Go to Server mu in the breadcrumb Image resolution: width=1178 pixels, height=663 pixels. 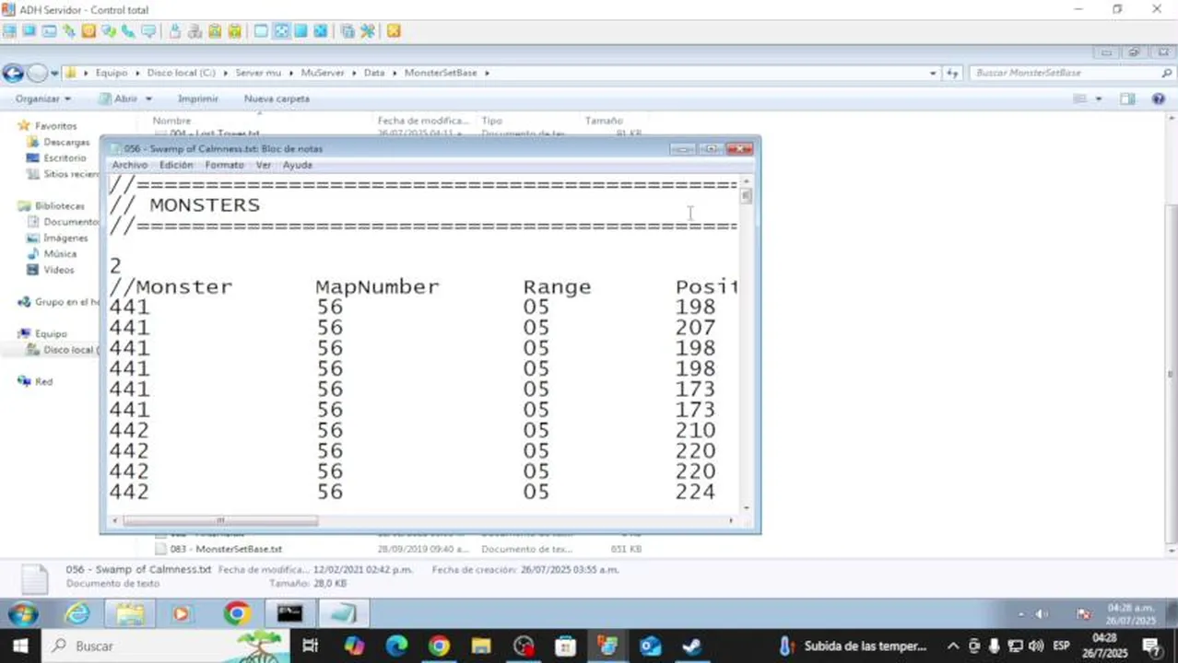pos(258,73)
